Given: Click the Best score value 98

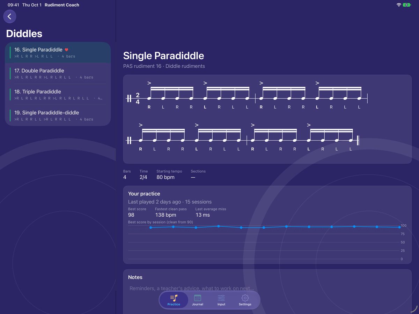Looking at the screenshot, I should click(131, 215).
